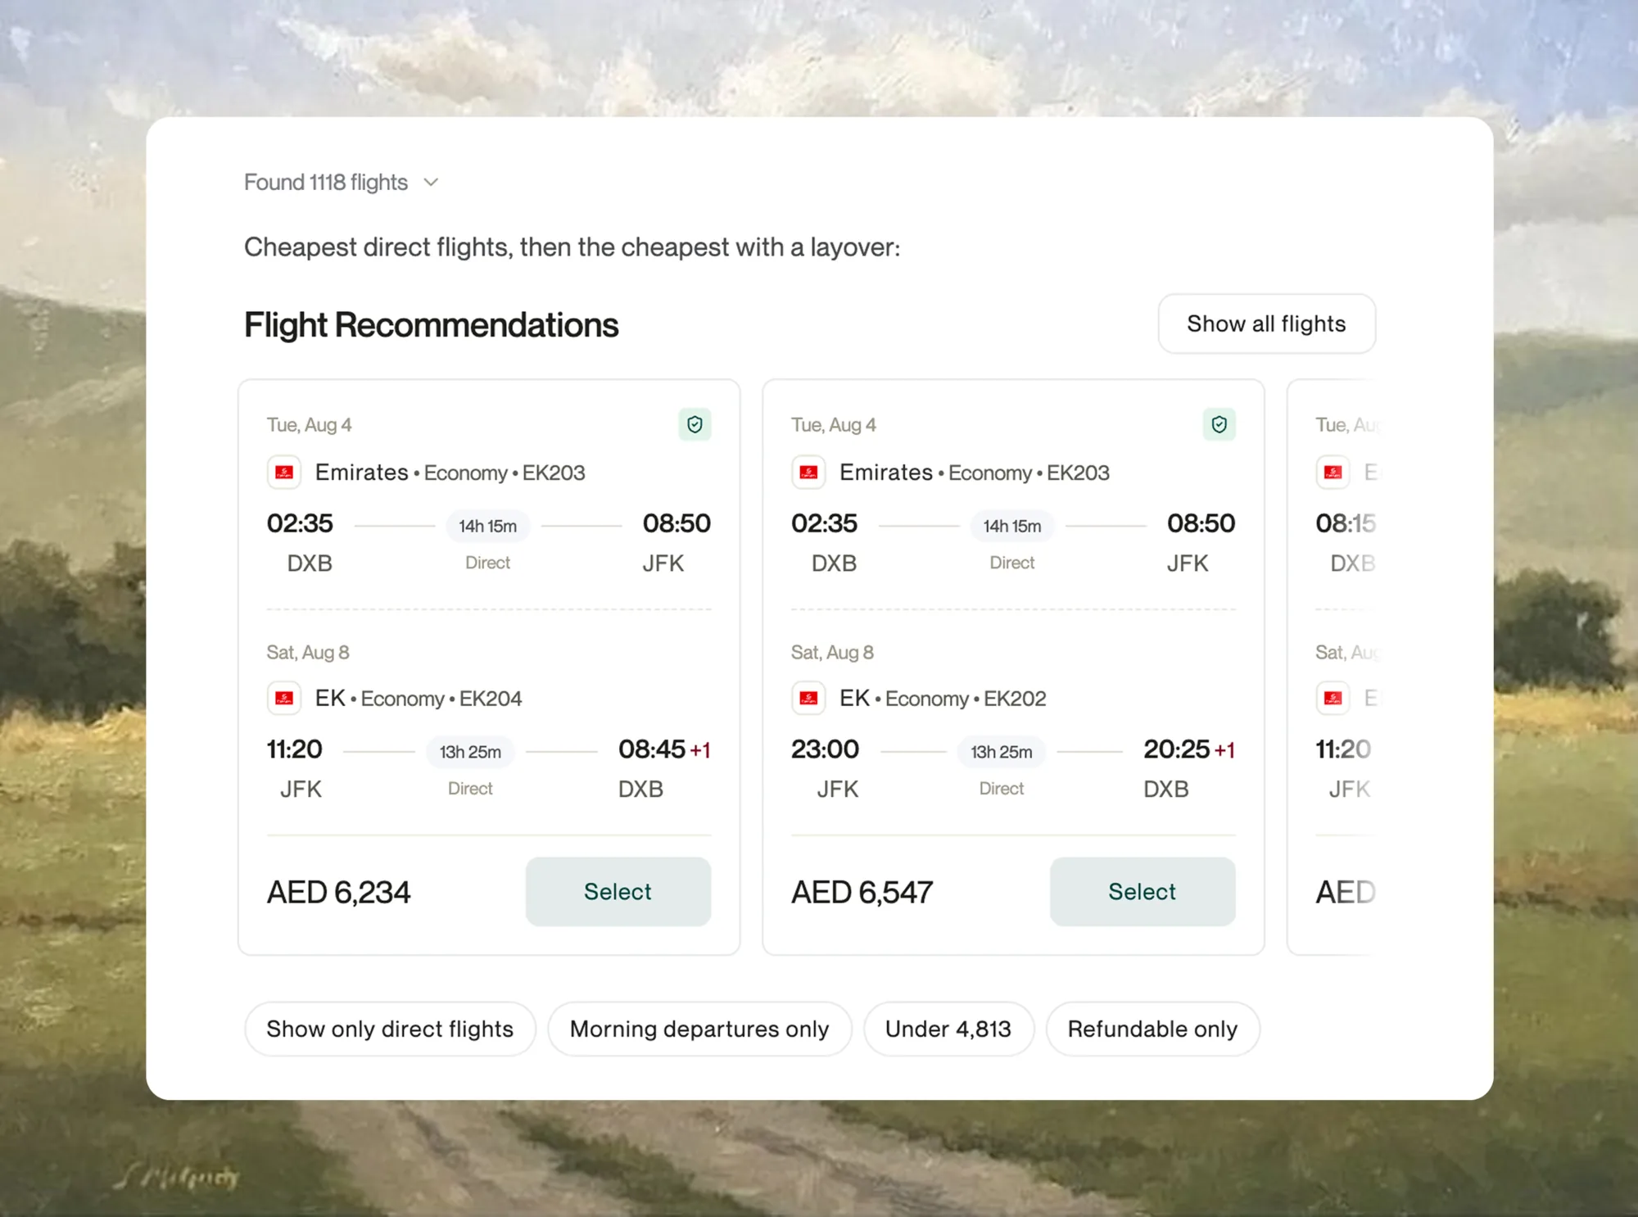The image size is (1638, 1217).
Task: Select the AED 6,547 flight
Action: coord(1143,891)
